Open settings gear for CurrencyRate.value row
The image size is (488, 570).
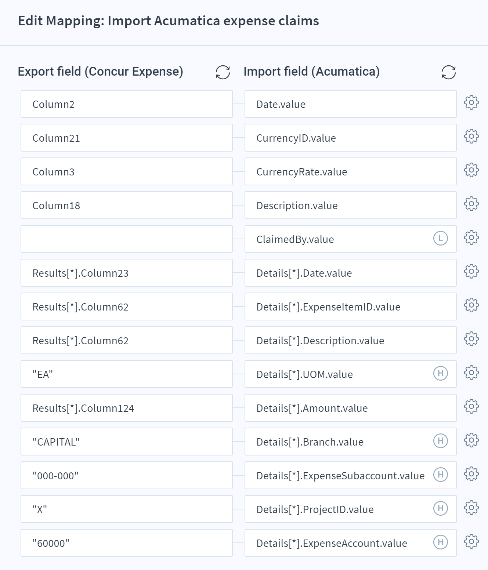[471, 170]
